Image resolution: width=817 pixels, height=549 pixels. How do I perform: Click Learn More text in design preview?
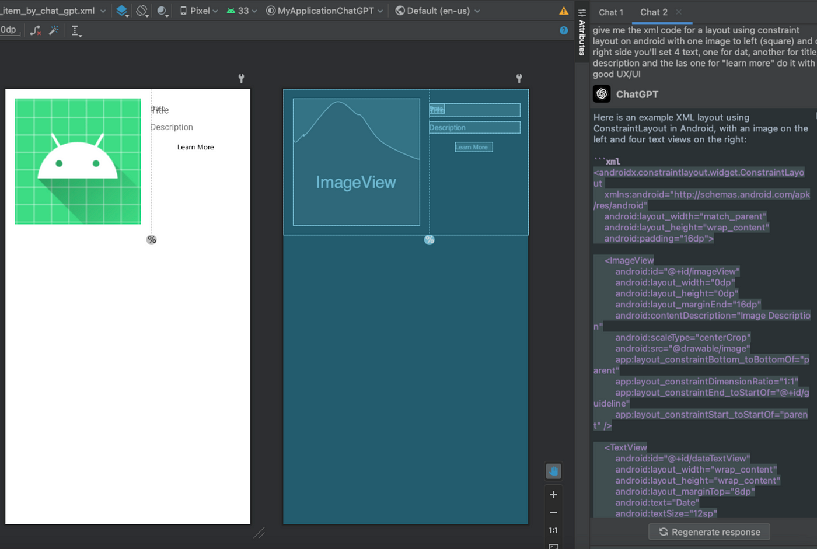pos(195,147)
